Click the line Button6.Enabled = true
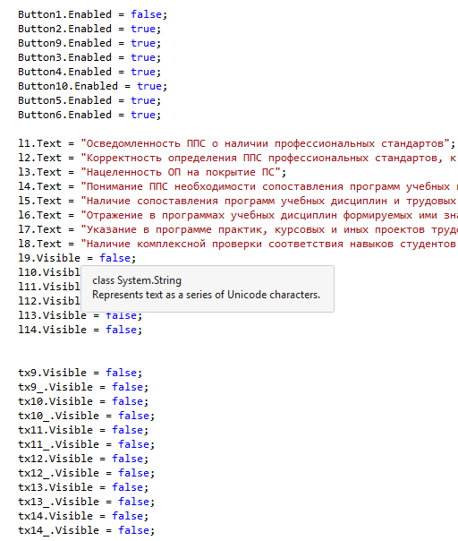 click(x=89, y=115)
